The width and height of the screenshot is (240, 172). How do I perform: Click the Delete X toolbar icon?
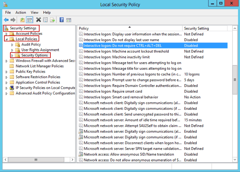coord(38,20)
